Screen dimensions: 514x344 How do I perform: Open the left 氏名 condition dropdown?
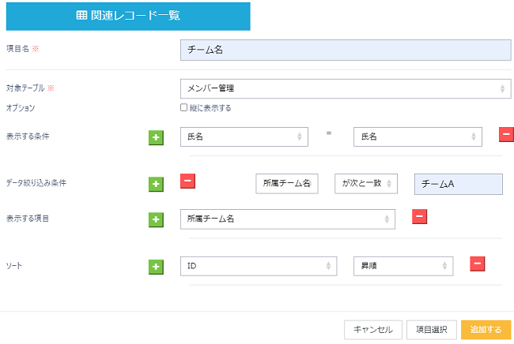pos(244,137)
